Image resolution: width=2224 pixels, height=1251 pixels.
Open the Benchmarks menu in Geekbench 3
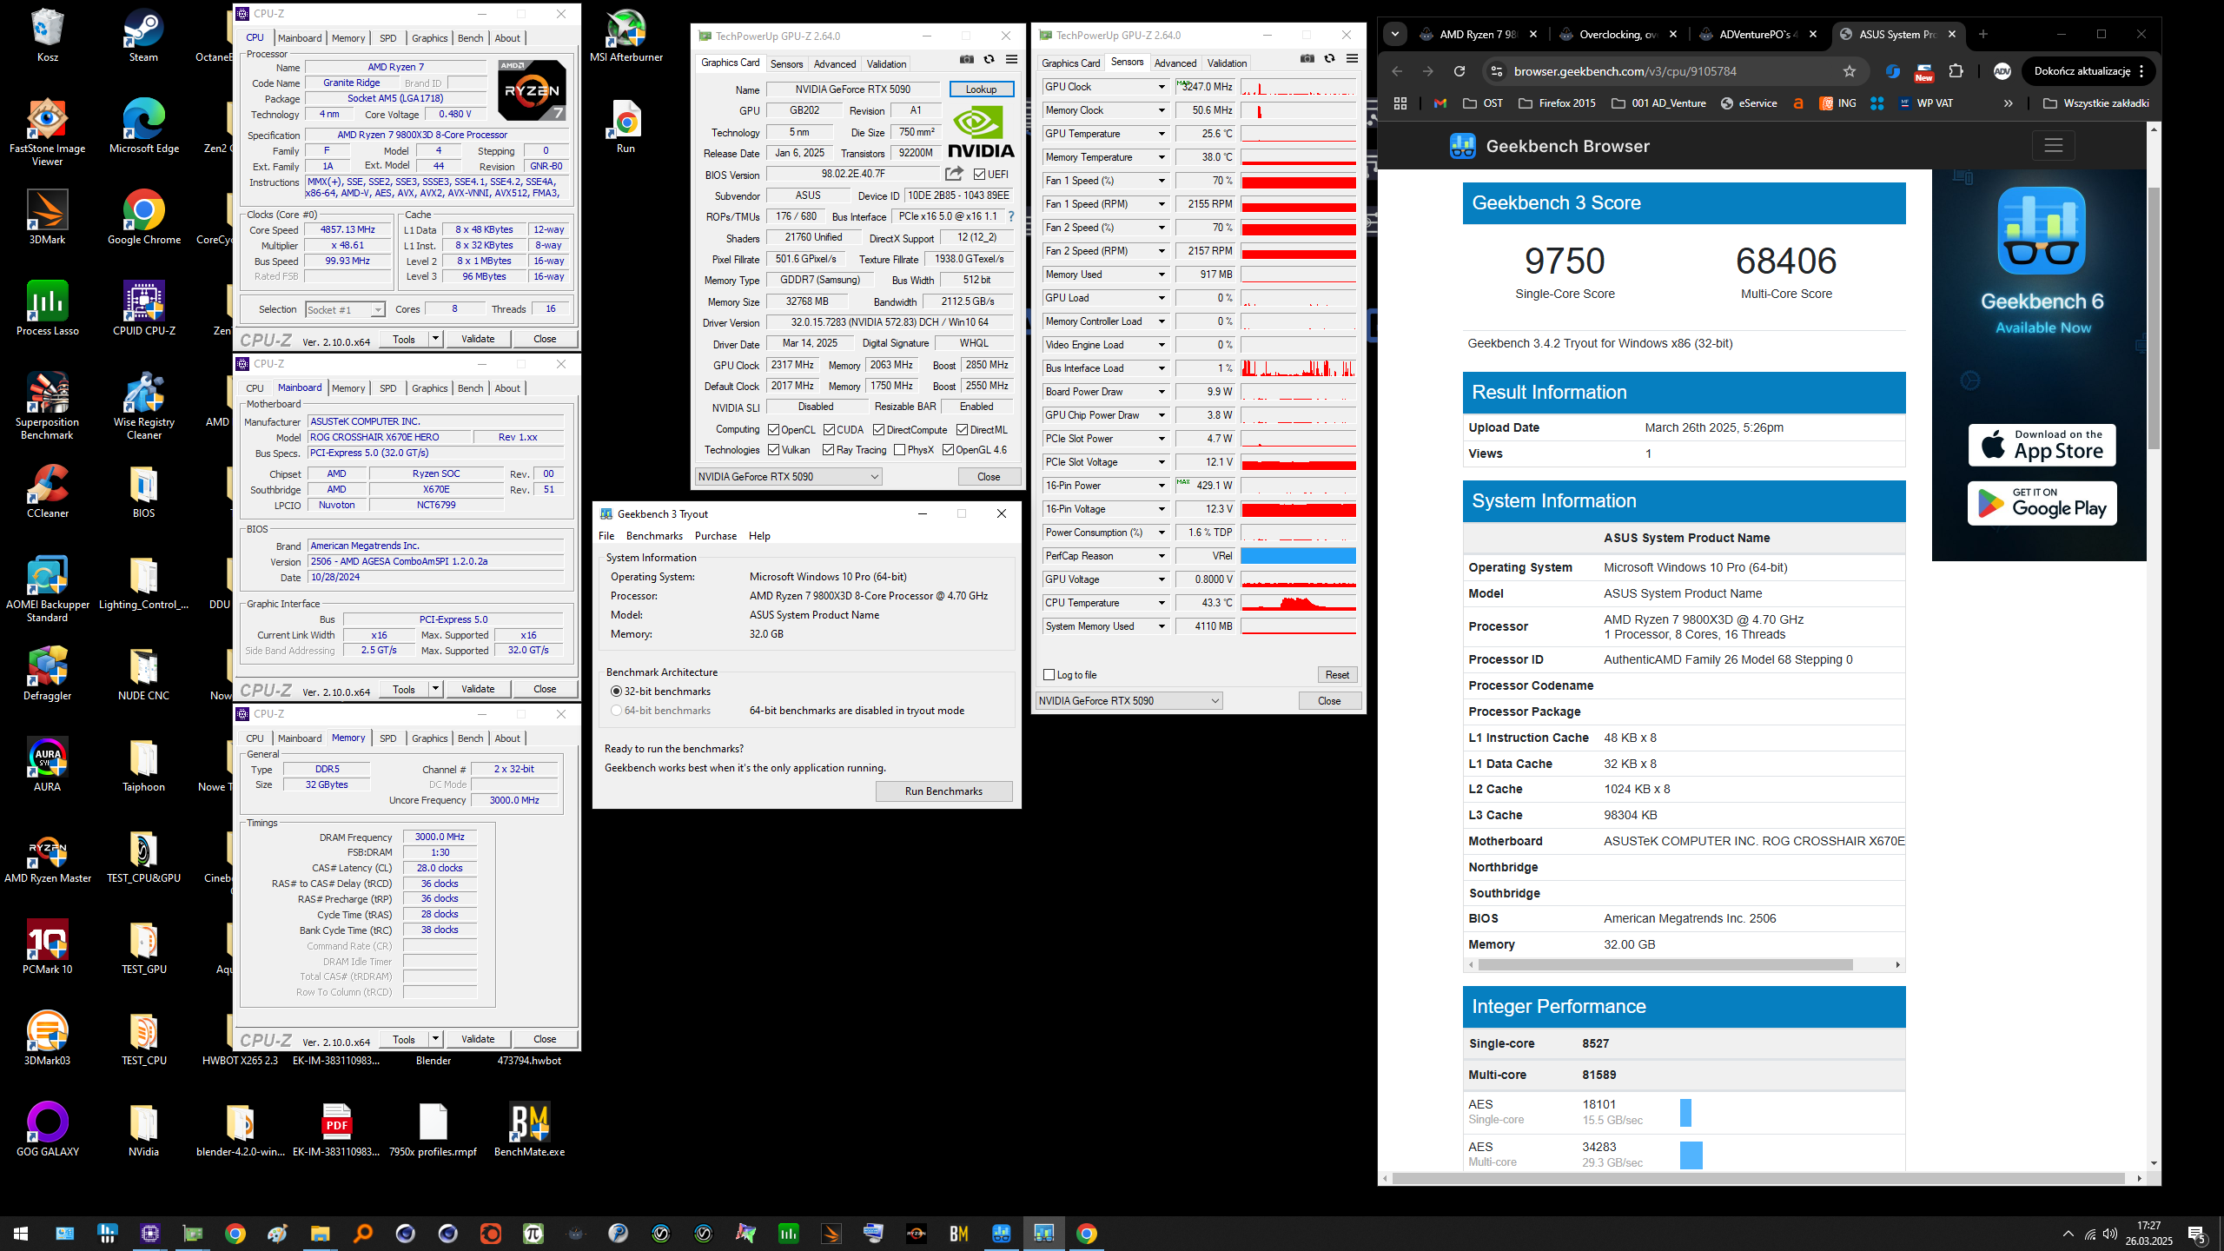654,536
